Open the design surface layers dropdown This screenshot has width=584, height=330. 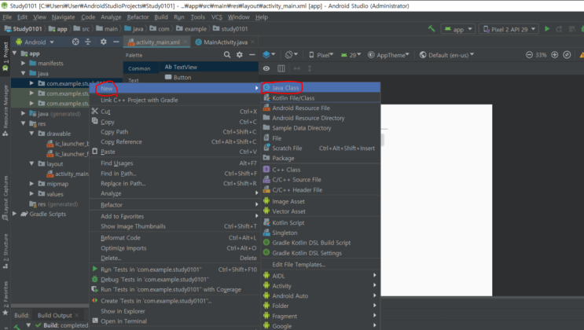pos(269,55)
